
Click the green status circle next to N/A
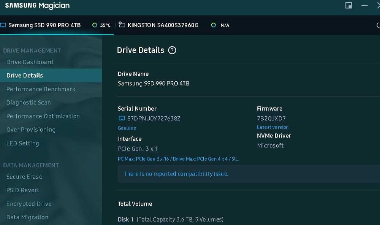[x=213, y=25]
